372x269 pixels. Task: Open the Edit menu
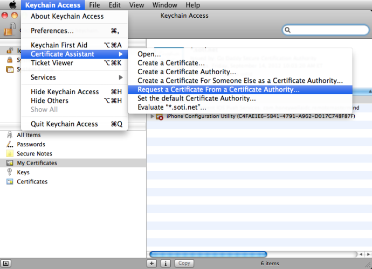[x=115, y=5]
